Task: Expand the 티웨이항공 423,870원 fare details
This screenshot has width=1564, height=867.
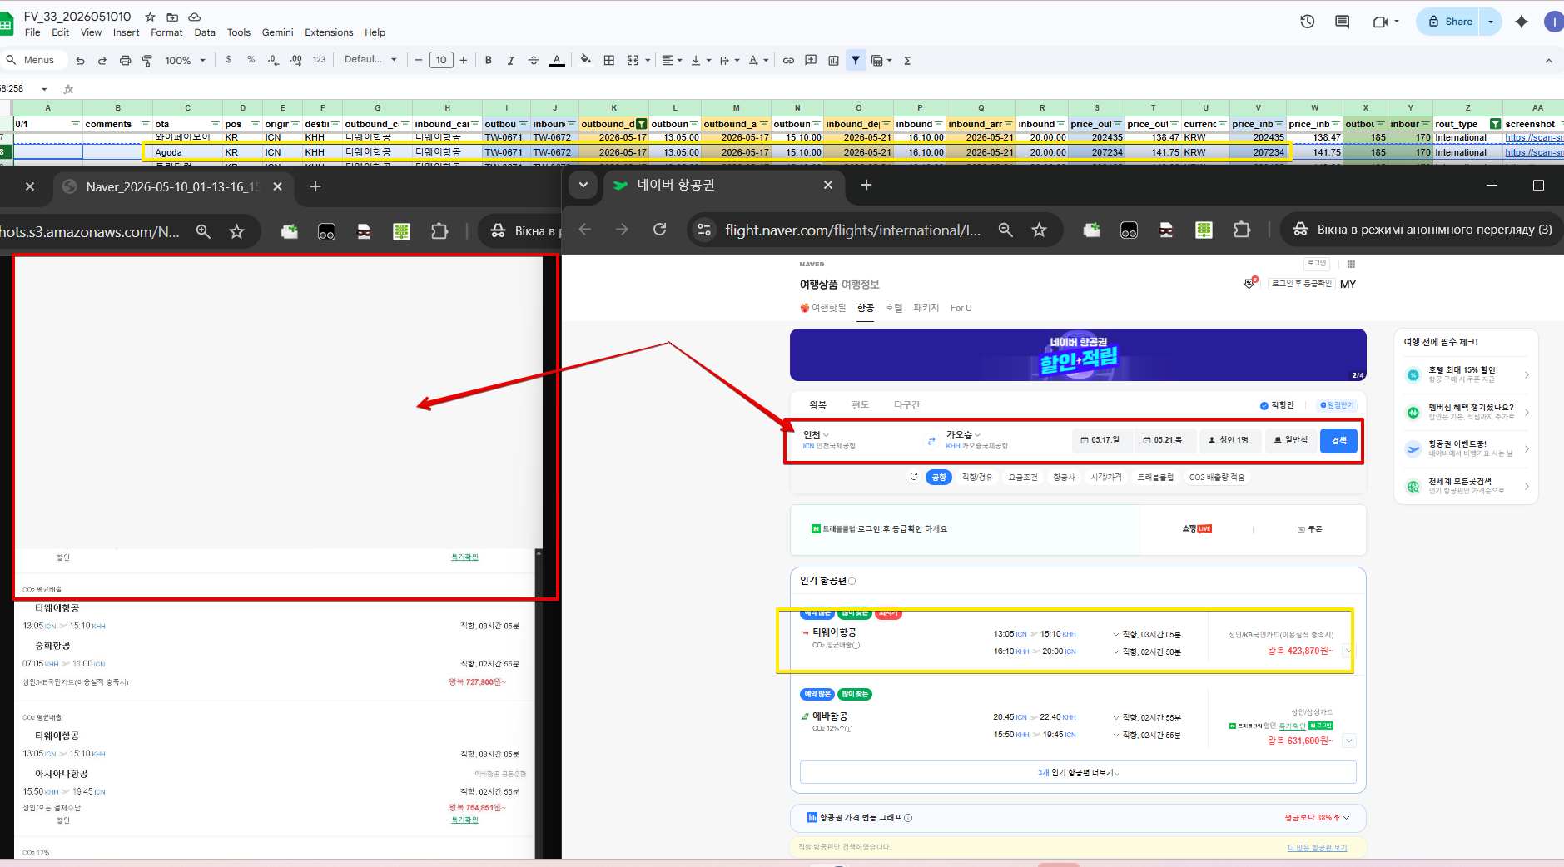Action: [1348, 651]
